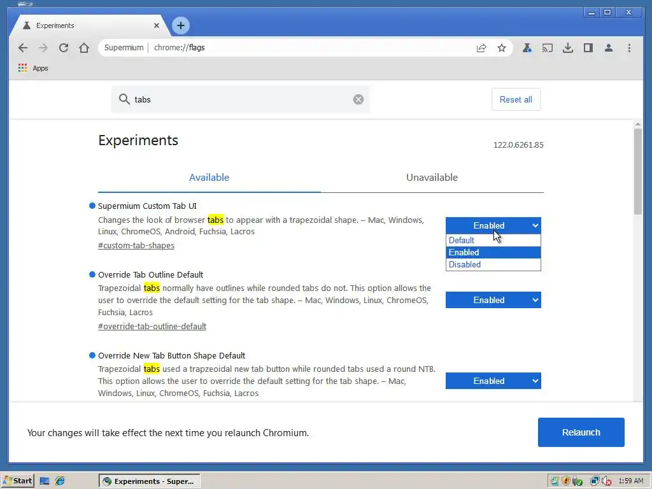Bookmark this page with the star
The image size is (652, 489).
pyautogui.click(x=502, y=48)
